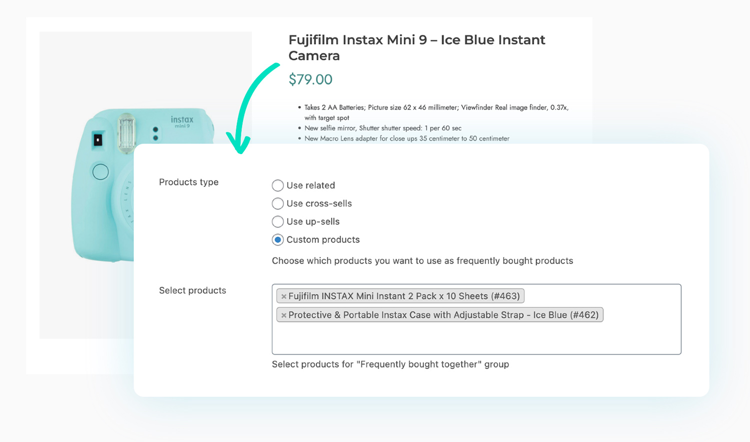Click the "Select products" setting label
This screenshot has height=442, width=750.
[x=192, y=290]
